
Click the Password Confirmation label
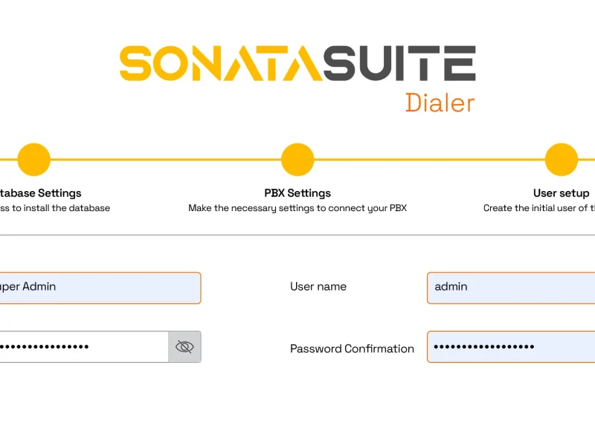click(x=352, y=349)
